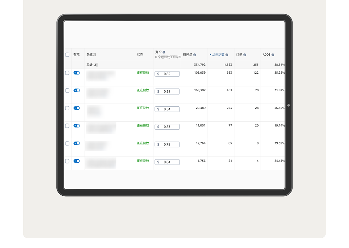Screen dimensions: 349x248
Task: Click the 曝光量 column header text
Action: coord(188,55)
